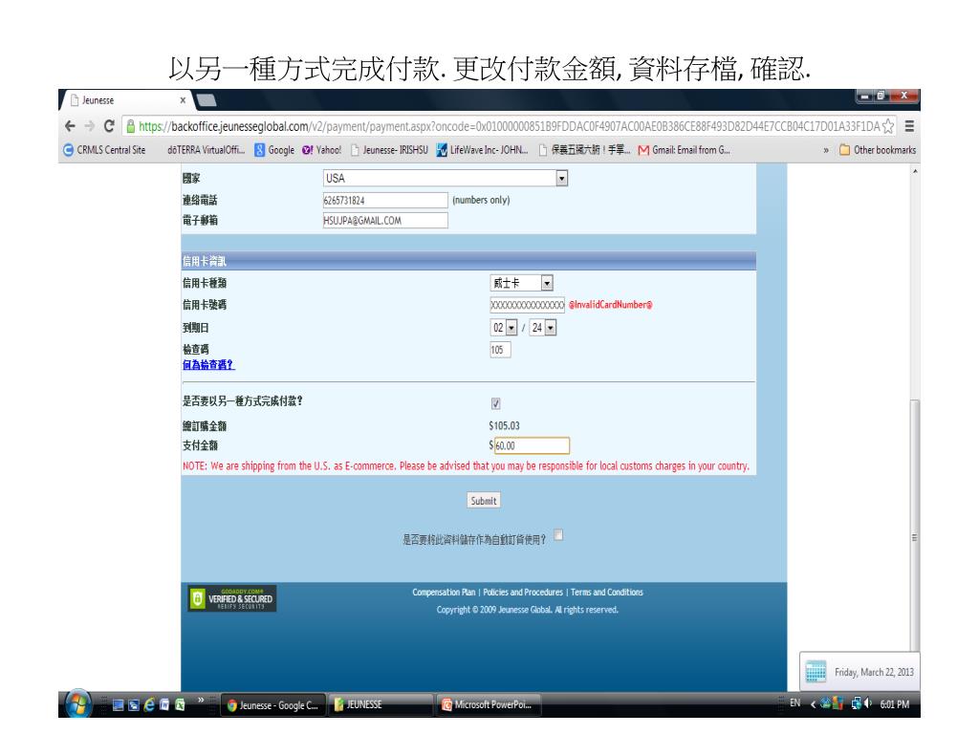Viewport: 979px width, 734px height.
Task: Launch Internet Explorer from quick launch
Action: click(x=149, y=704)
